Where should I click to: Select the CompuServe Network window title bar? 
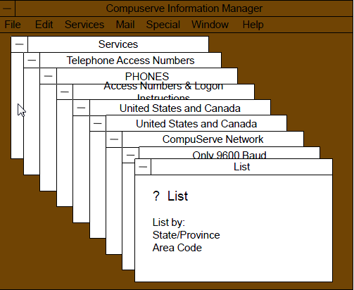click(213, 139)
